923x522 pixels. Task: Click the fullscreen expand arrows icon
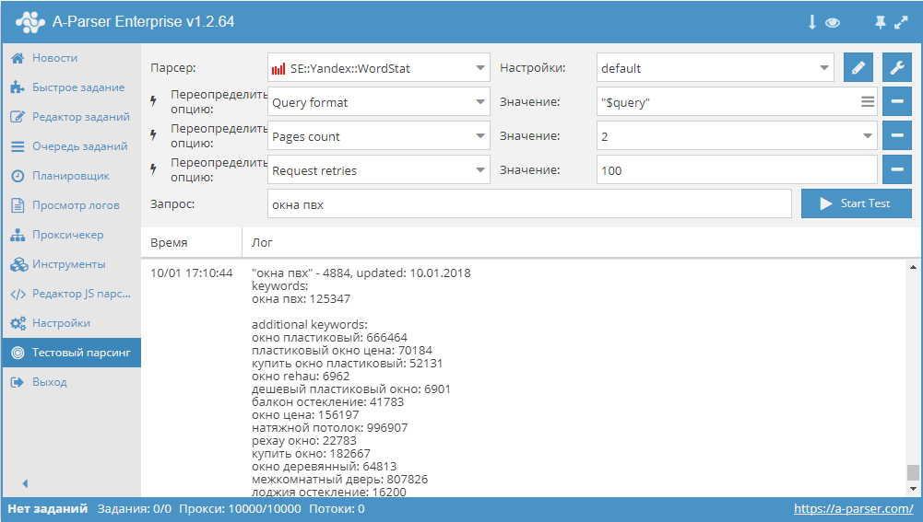pos(901,22)
